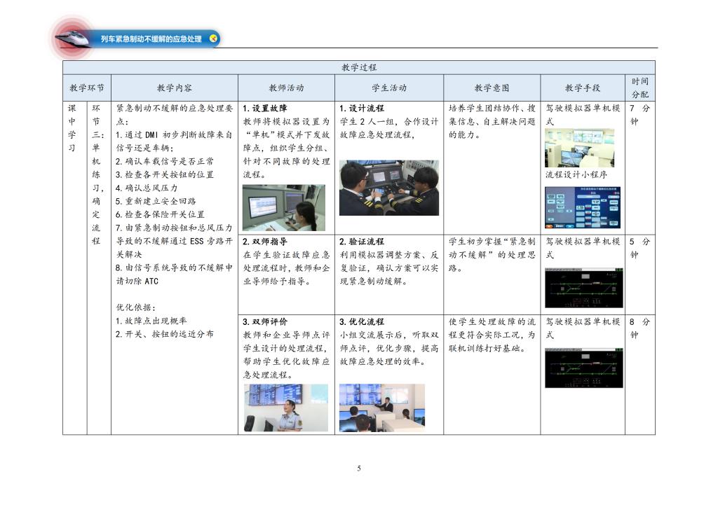Open the 流程设计小程序 blue screenshot
The width and height of the screenshot is (718, 507).
tap(582, 207)
